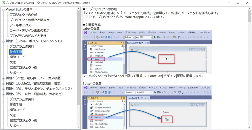
Task: Select the Visual Stdioの基本 root item
Action: 19,10
